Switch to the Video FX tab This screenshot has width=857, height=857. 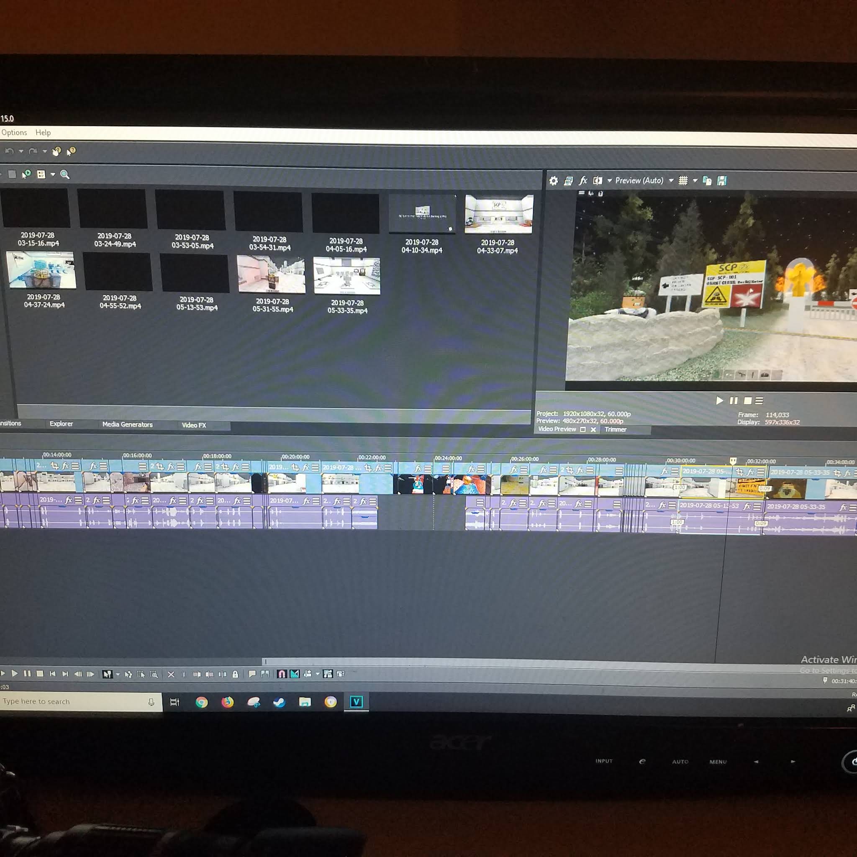coord(194,425)
